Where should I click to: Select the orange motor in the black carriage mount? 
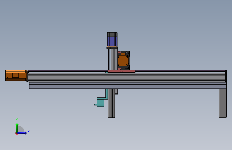123,61
